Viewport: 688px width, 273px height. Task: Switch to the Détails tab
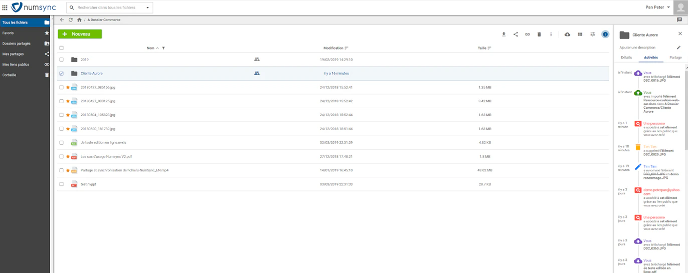pos(626,58)
